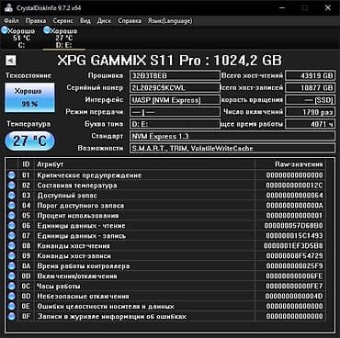Click the Хорошо 99 % health status button
This screenshot has height=338, width=340.
point(29,97)
